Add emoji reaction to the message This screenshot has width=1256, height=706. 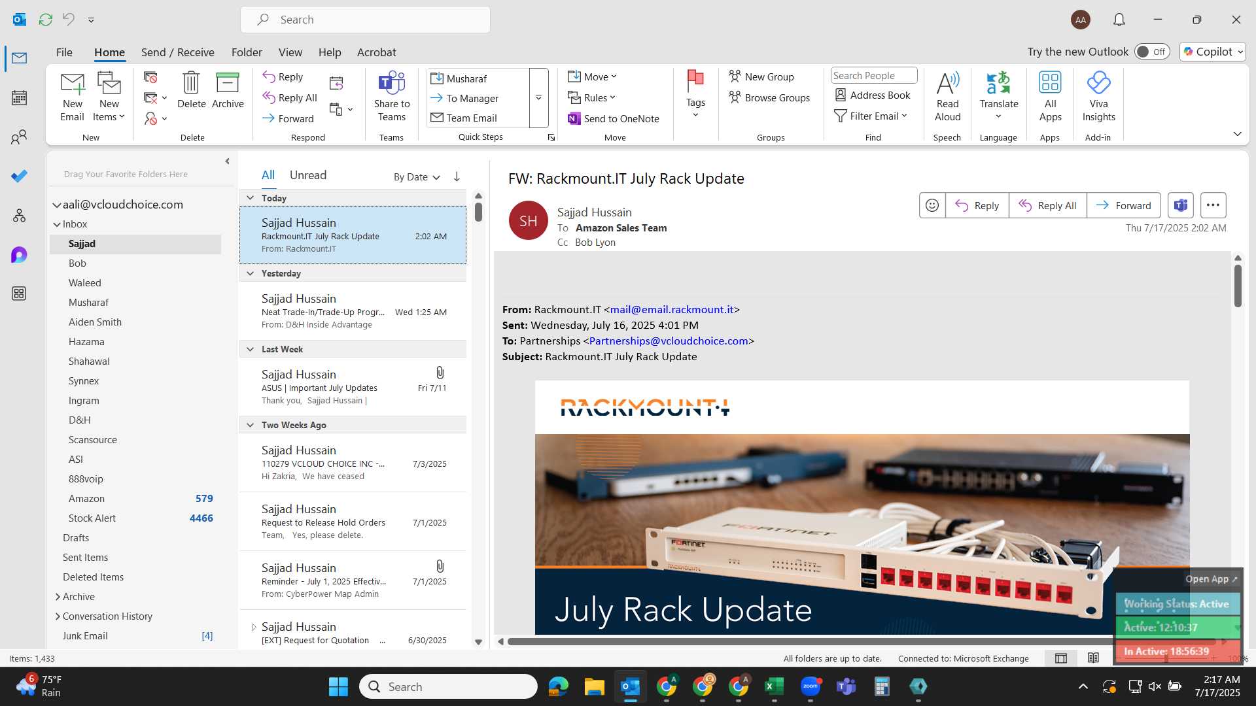tap(932, 205)
